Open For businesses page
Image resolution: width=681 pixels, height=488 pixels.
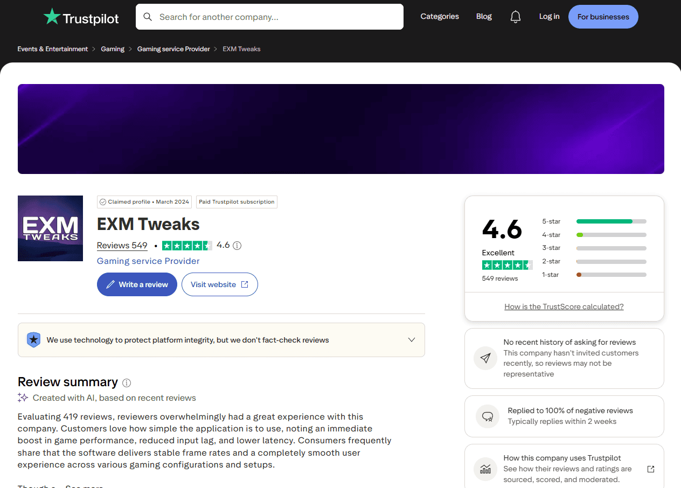click(x=603, y=17)
